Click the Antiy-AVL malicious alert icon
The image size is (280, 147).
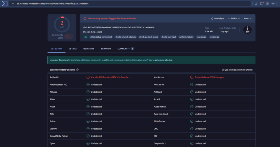tap(88, 77)
